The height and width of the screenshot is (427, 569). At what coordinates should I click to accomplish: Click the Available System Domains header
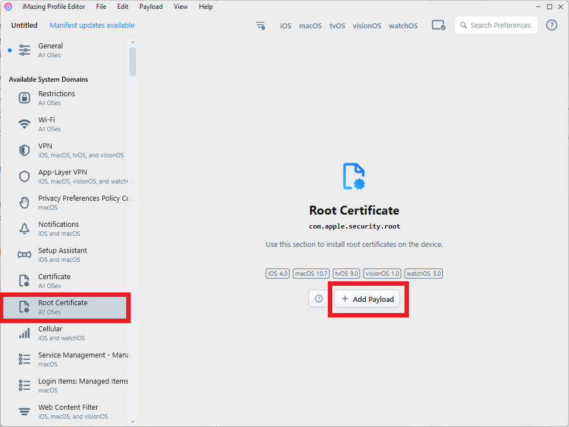point(48,80)
